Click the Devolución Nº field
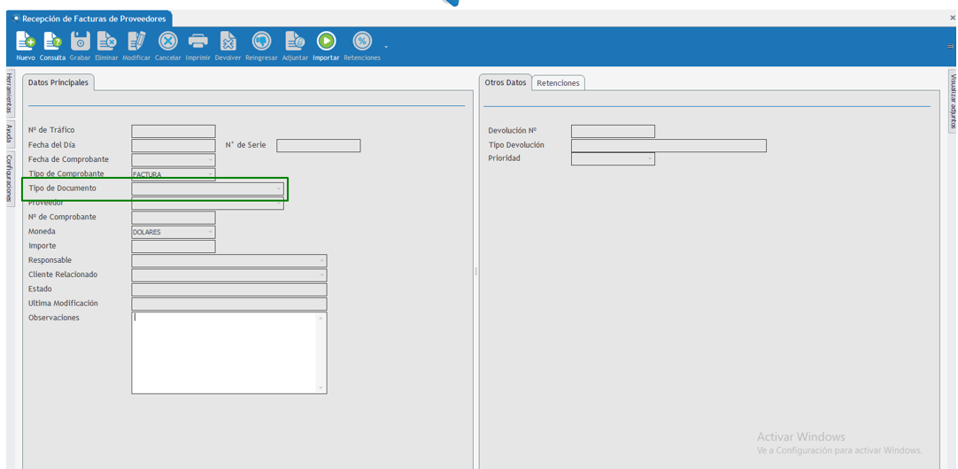 tap(613, 131)
